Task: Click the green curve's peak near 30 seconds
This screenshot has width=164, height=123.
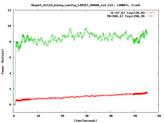Action: (x=86, y=28)
